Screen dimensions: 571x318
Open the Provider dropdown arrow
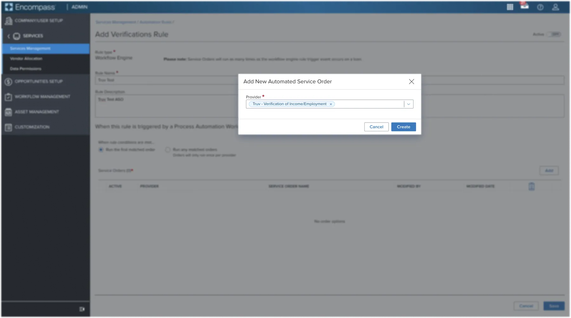[409, 104]
